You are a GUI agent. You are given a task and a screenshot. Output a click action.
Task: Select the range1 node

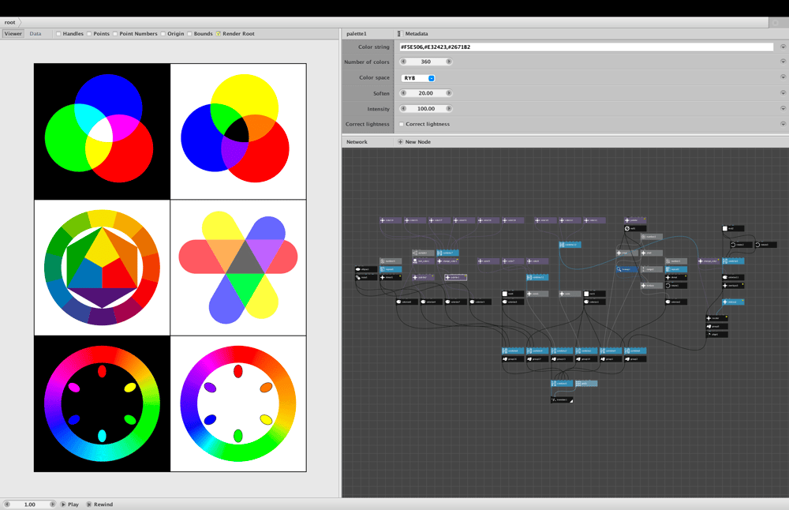(651, 269)
